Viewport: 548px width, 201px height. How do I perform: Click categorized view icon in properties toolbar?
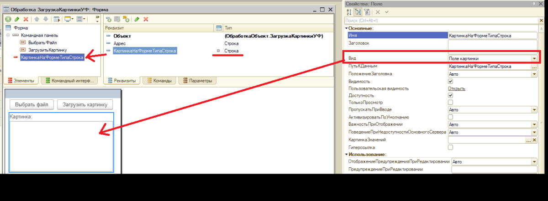358,12
